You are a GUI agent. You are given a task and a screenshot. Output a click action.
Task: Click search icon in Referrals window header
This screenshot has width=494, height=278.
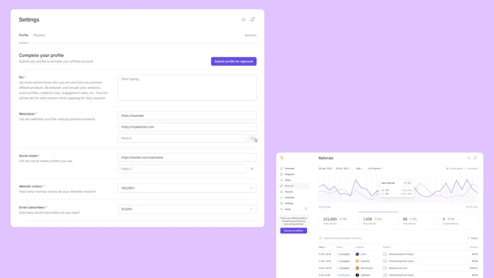click(469, 158)
